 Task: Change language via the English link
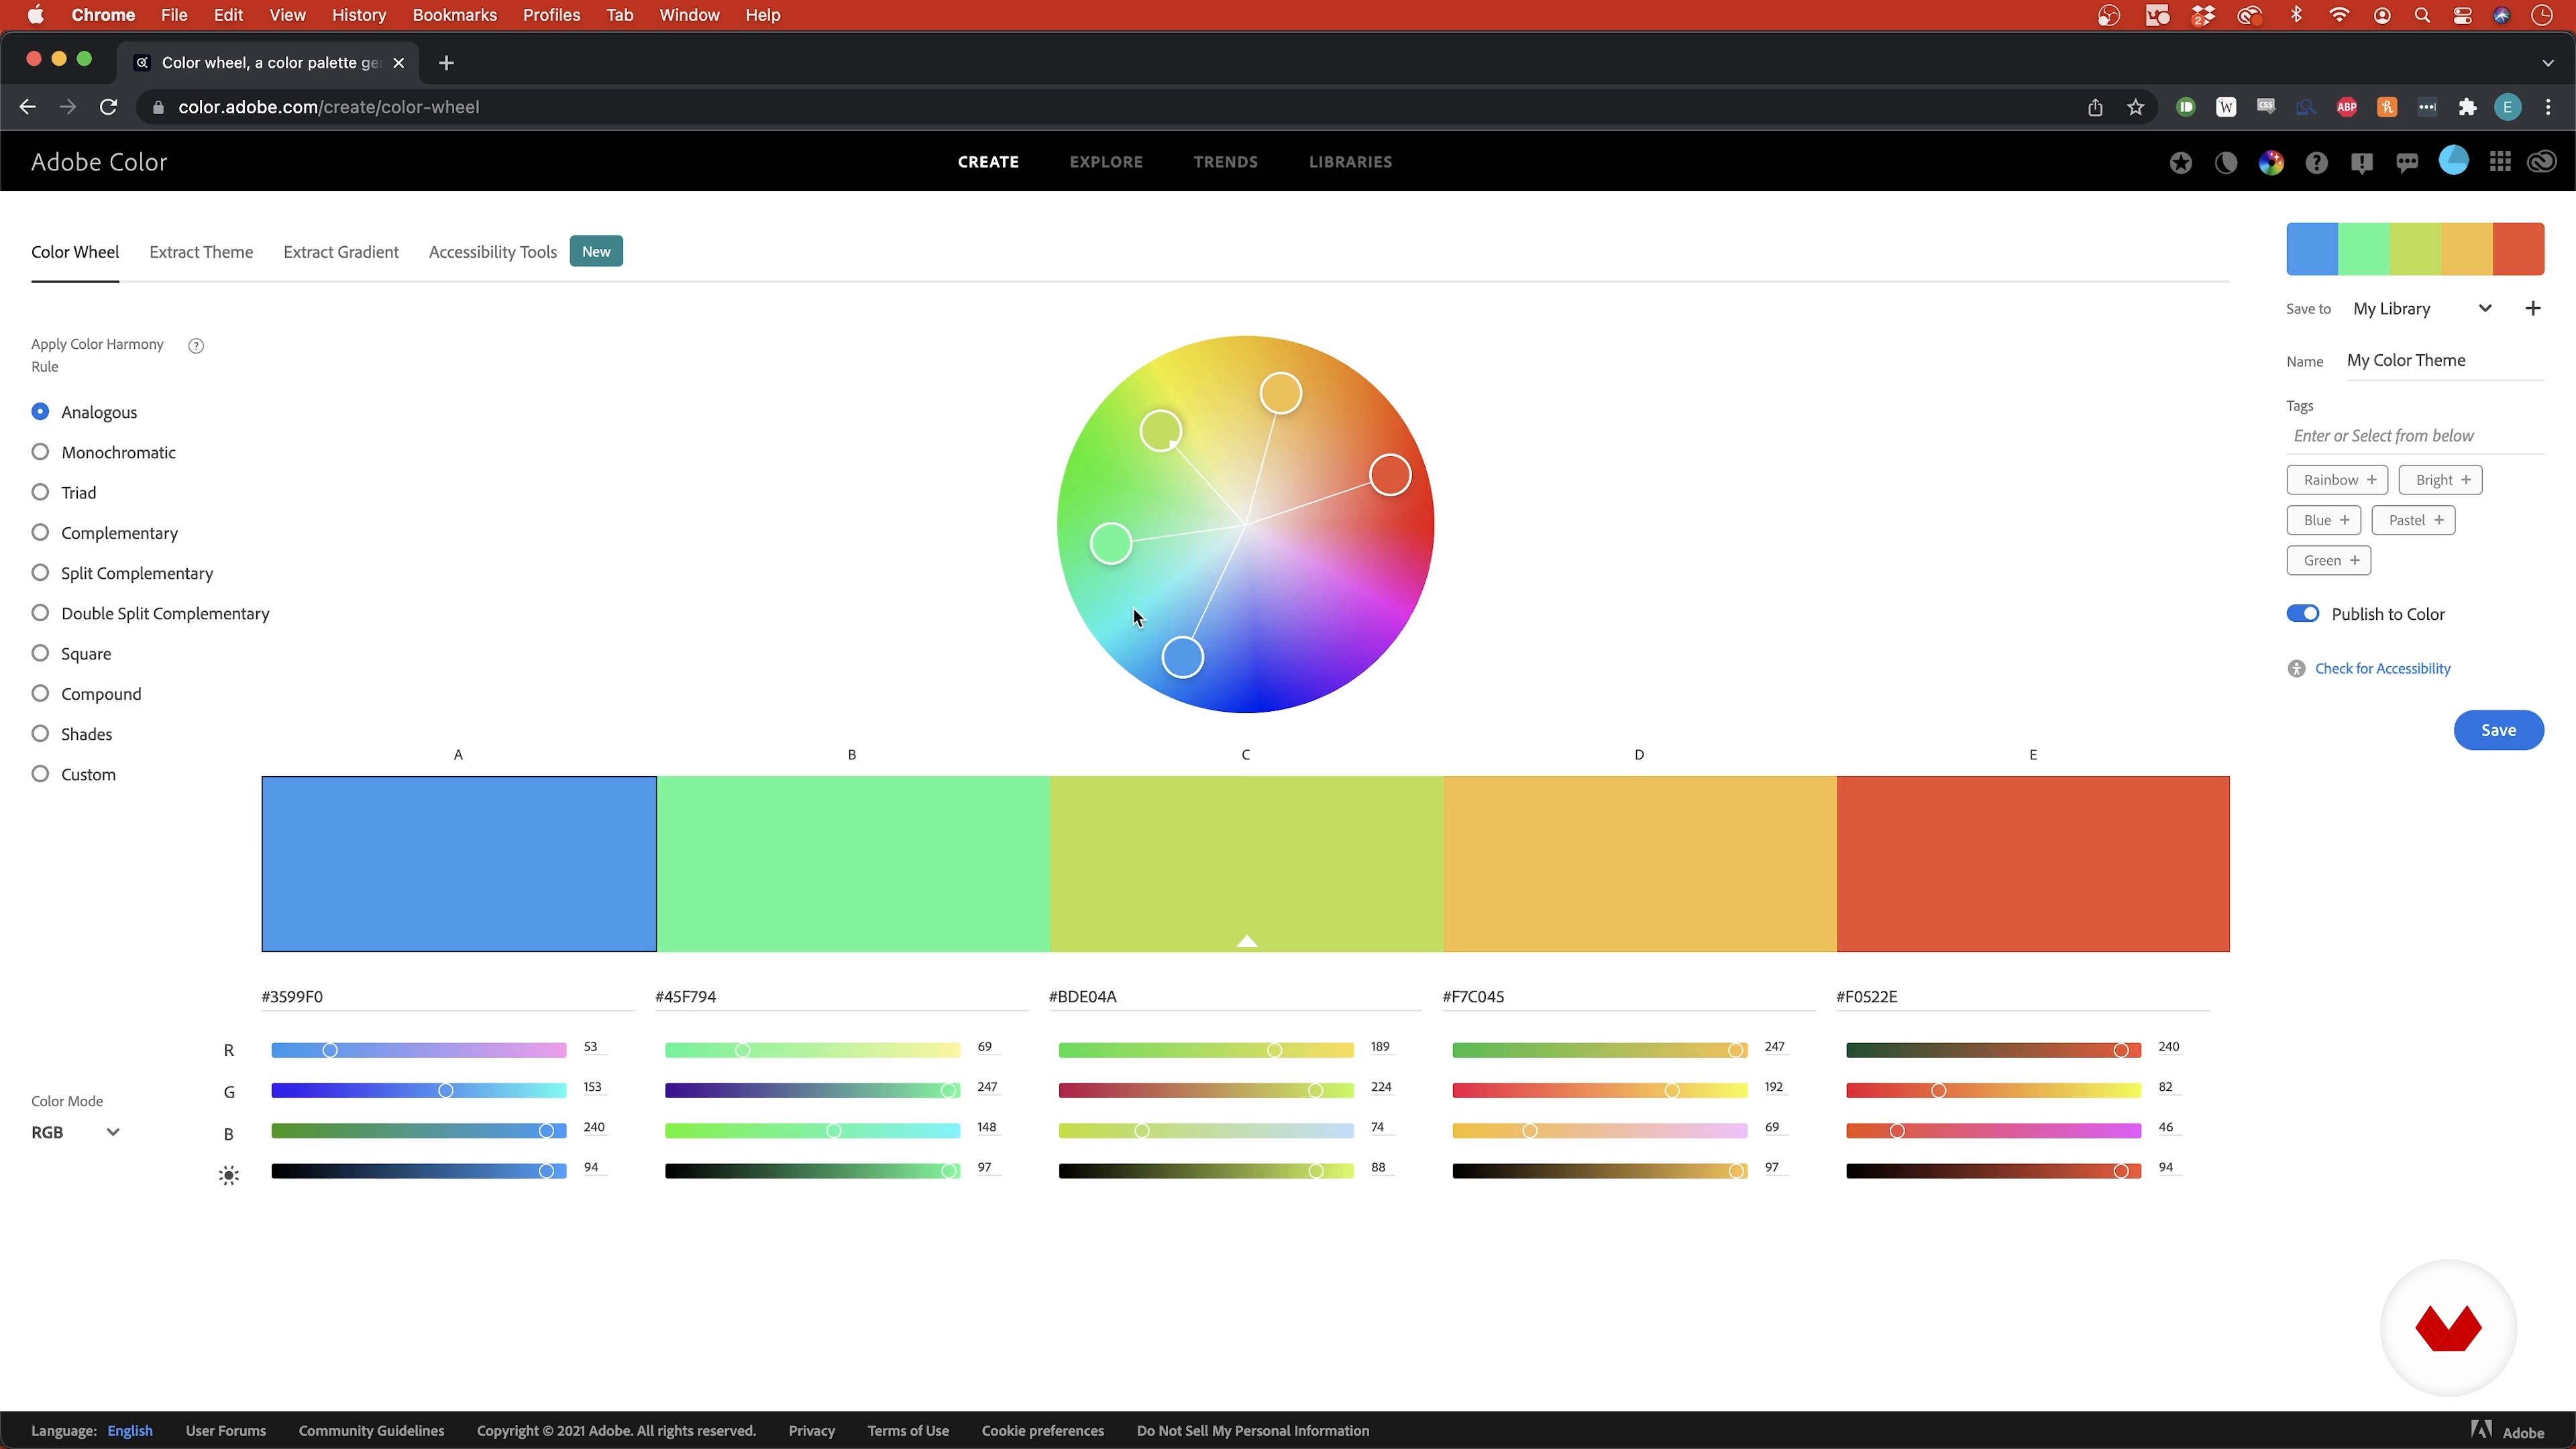[130, 1431]
